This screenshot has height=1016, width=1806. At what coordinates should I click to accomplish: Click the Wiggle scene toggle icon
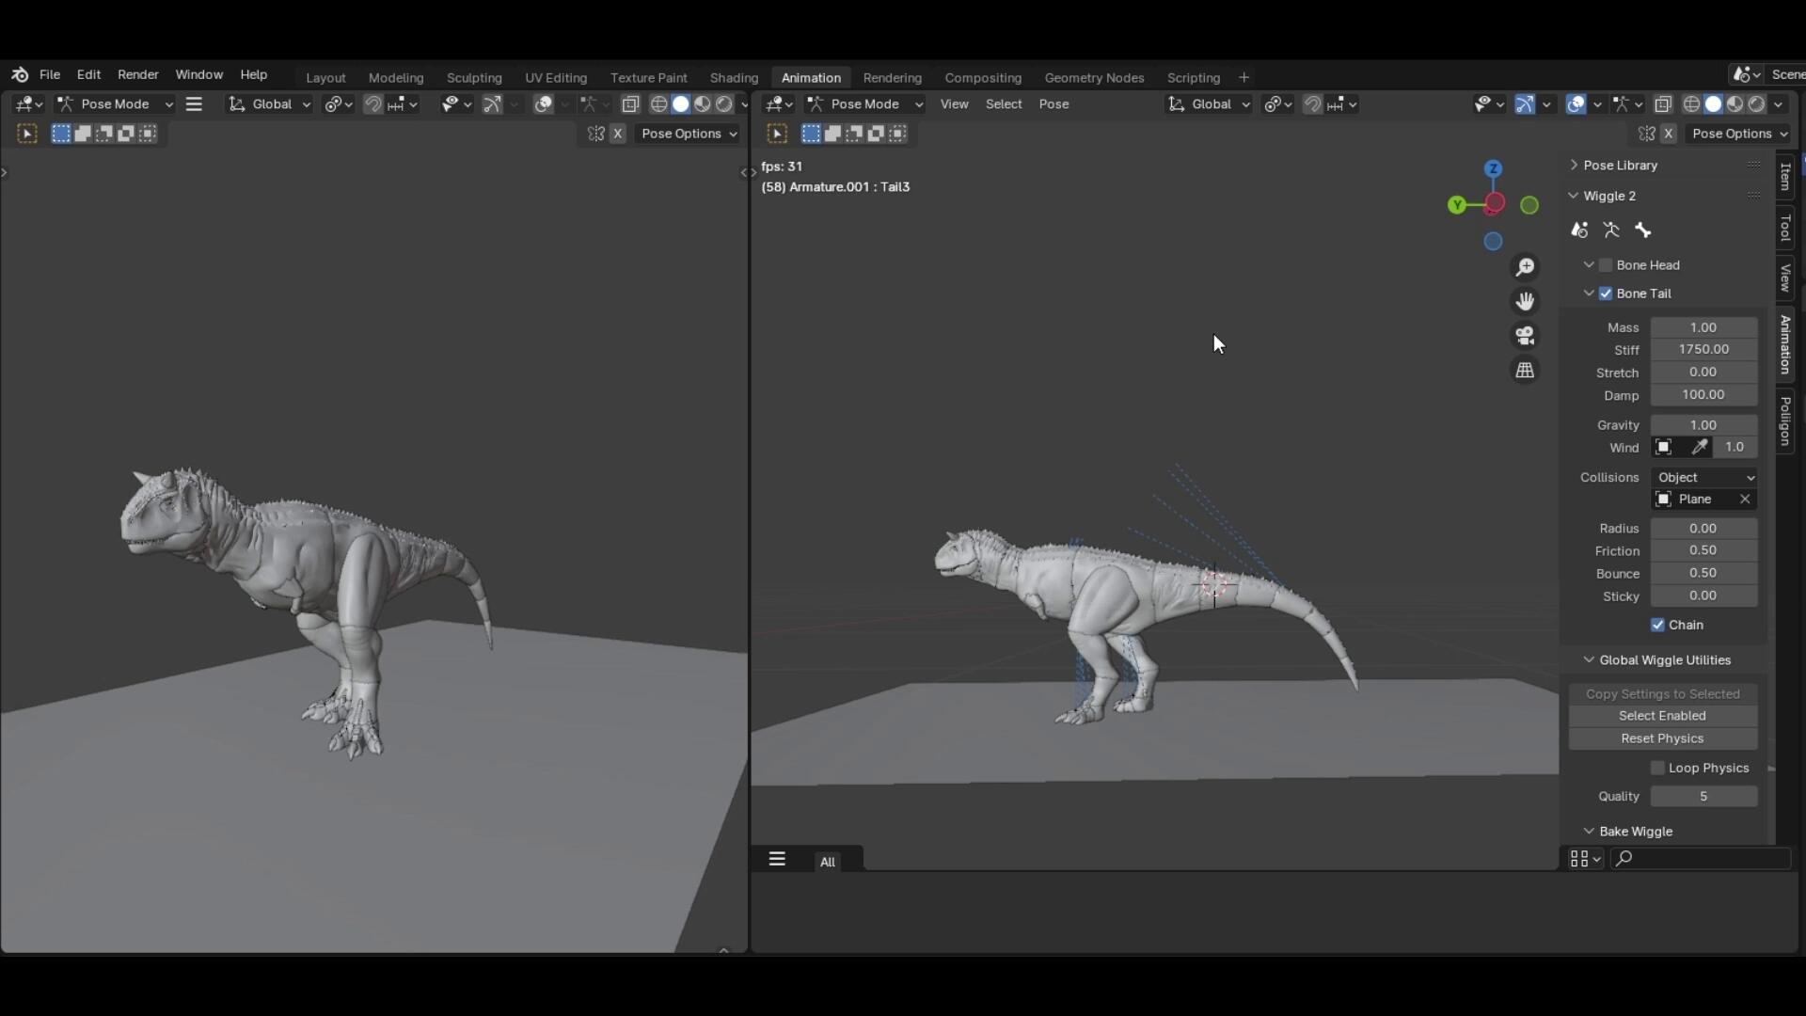1579,230
